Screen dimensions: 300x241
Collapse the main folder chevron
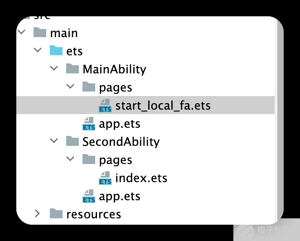[x=21, y=33]
